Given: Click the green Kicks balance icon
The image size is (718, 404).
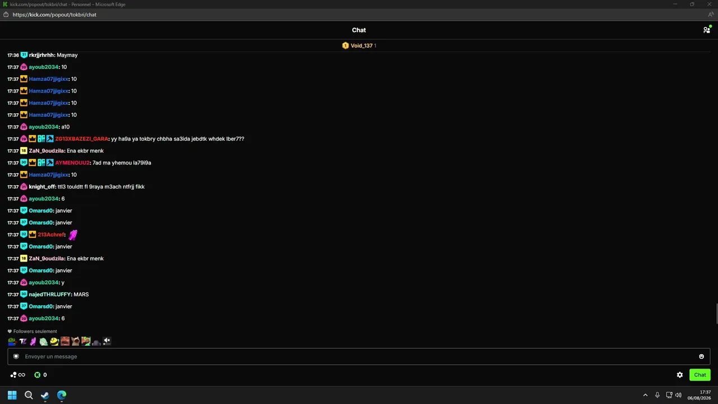Looking at the screenshot, I should 38,375.
